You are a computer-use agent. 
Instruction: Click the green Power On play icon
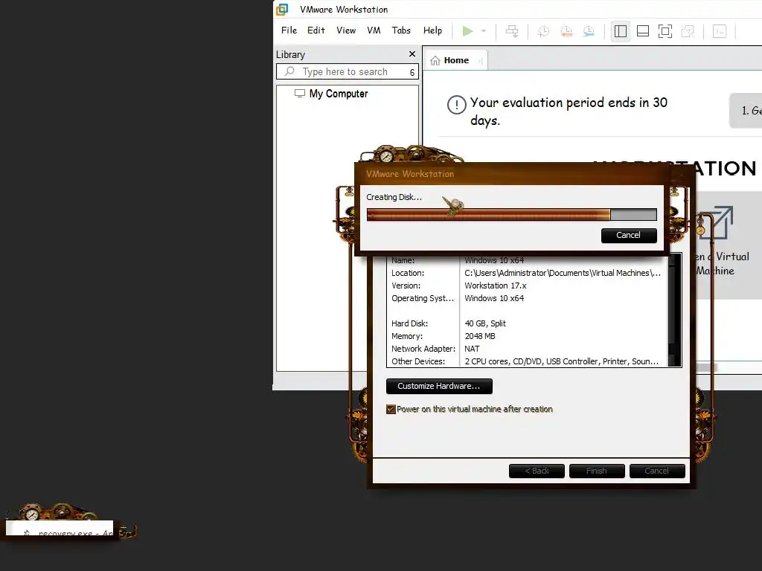tap(467, 31)
